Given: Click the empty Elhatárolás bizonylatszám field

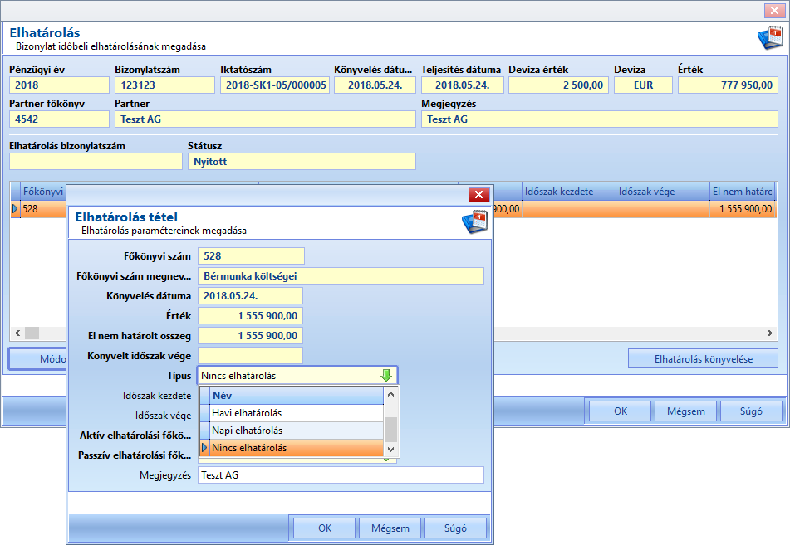Looking at the screenshot, I should pyautogui.click(x=96, y=162).
